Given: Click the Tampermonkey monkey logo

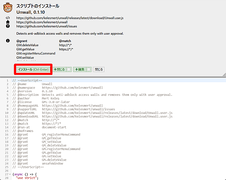Looking at the screenshot, I should click(8, 7).
